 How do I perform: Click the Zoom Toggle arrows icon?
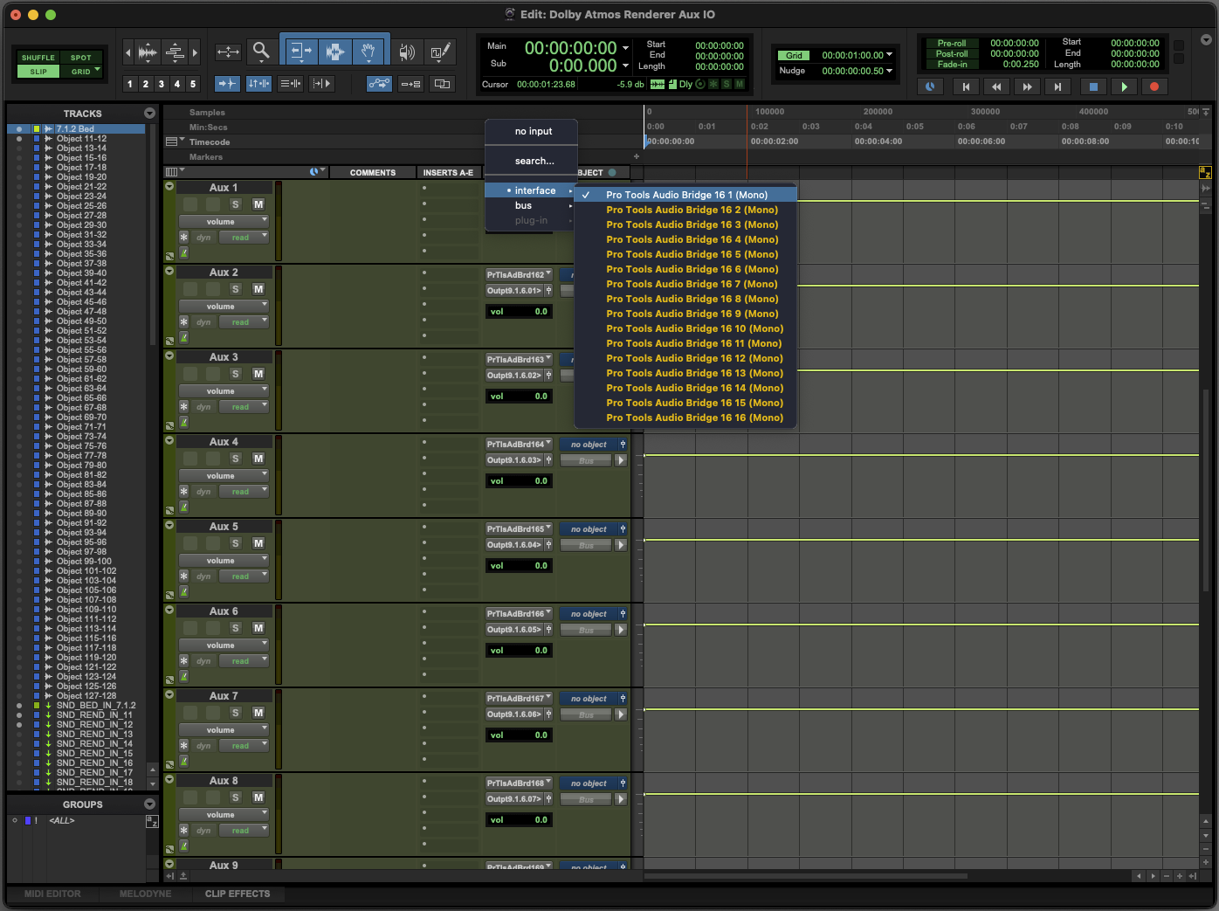(x=228, y=52)
